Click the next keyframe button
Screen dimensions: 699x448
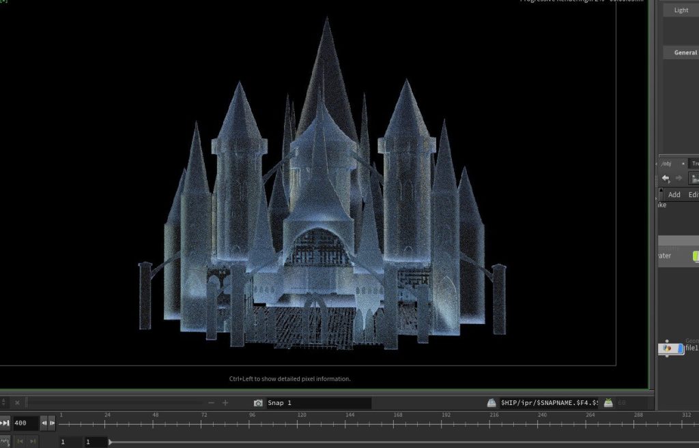(33, 442)
